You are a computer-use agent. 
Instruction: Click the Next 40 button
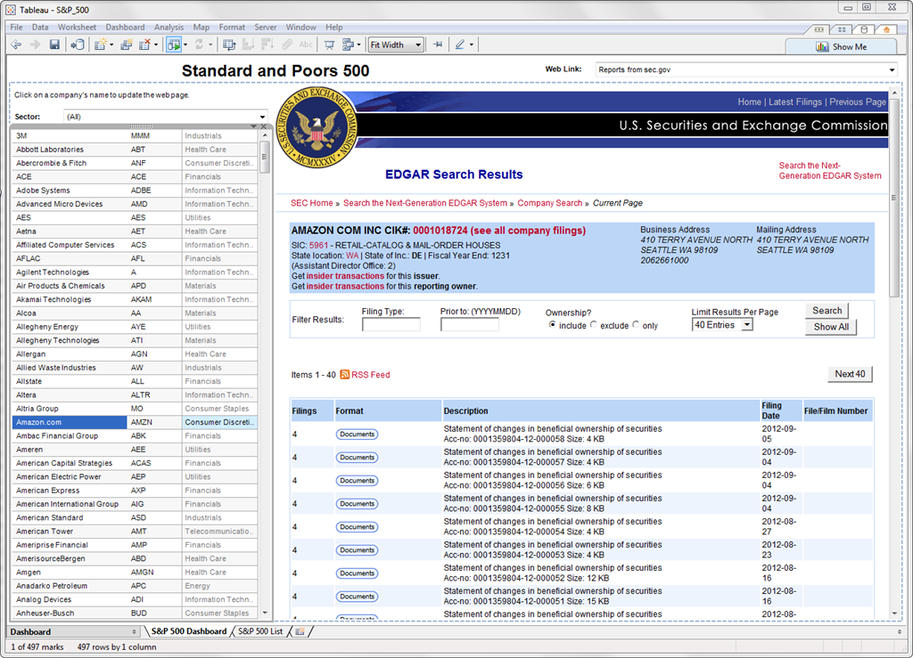[x=850, y=374]
